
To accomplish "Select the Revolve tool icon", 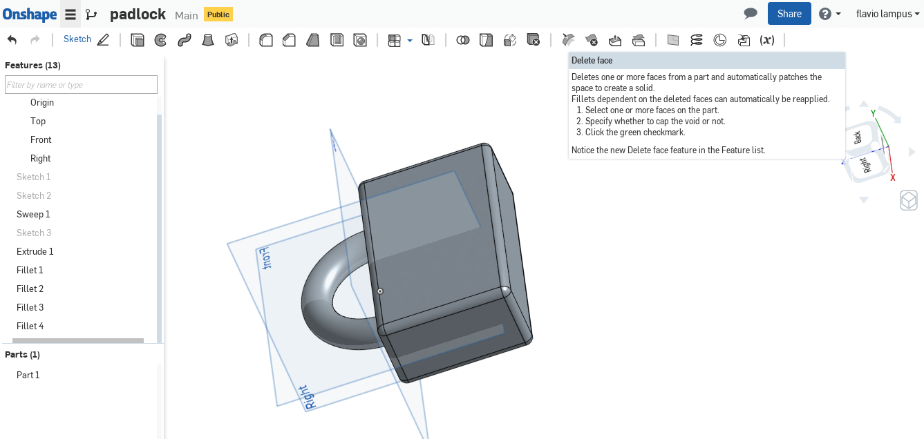I will (160, 40).
